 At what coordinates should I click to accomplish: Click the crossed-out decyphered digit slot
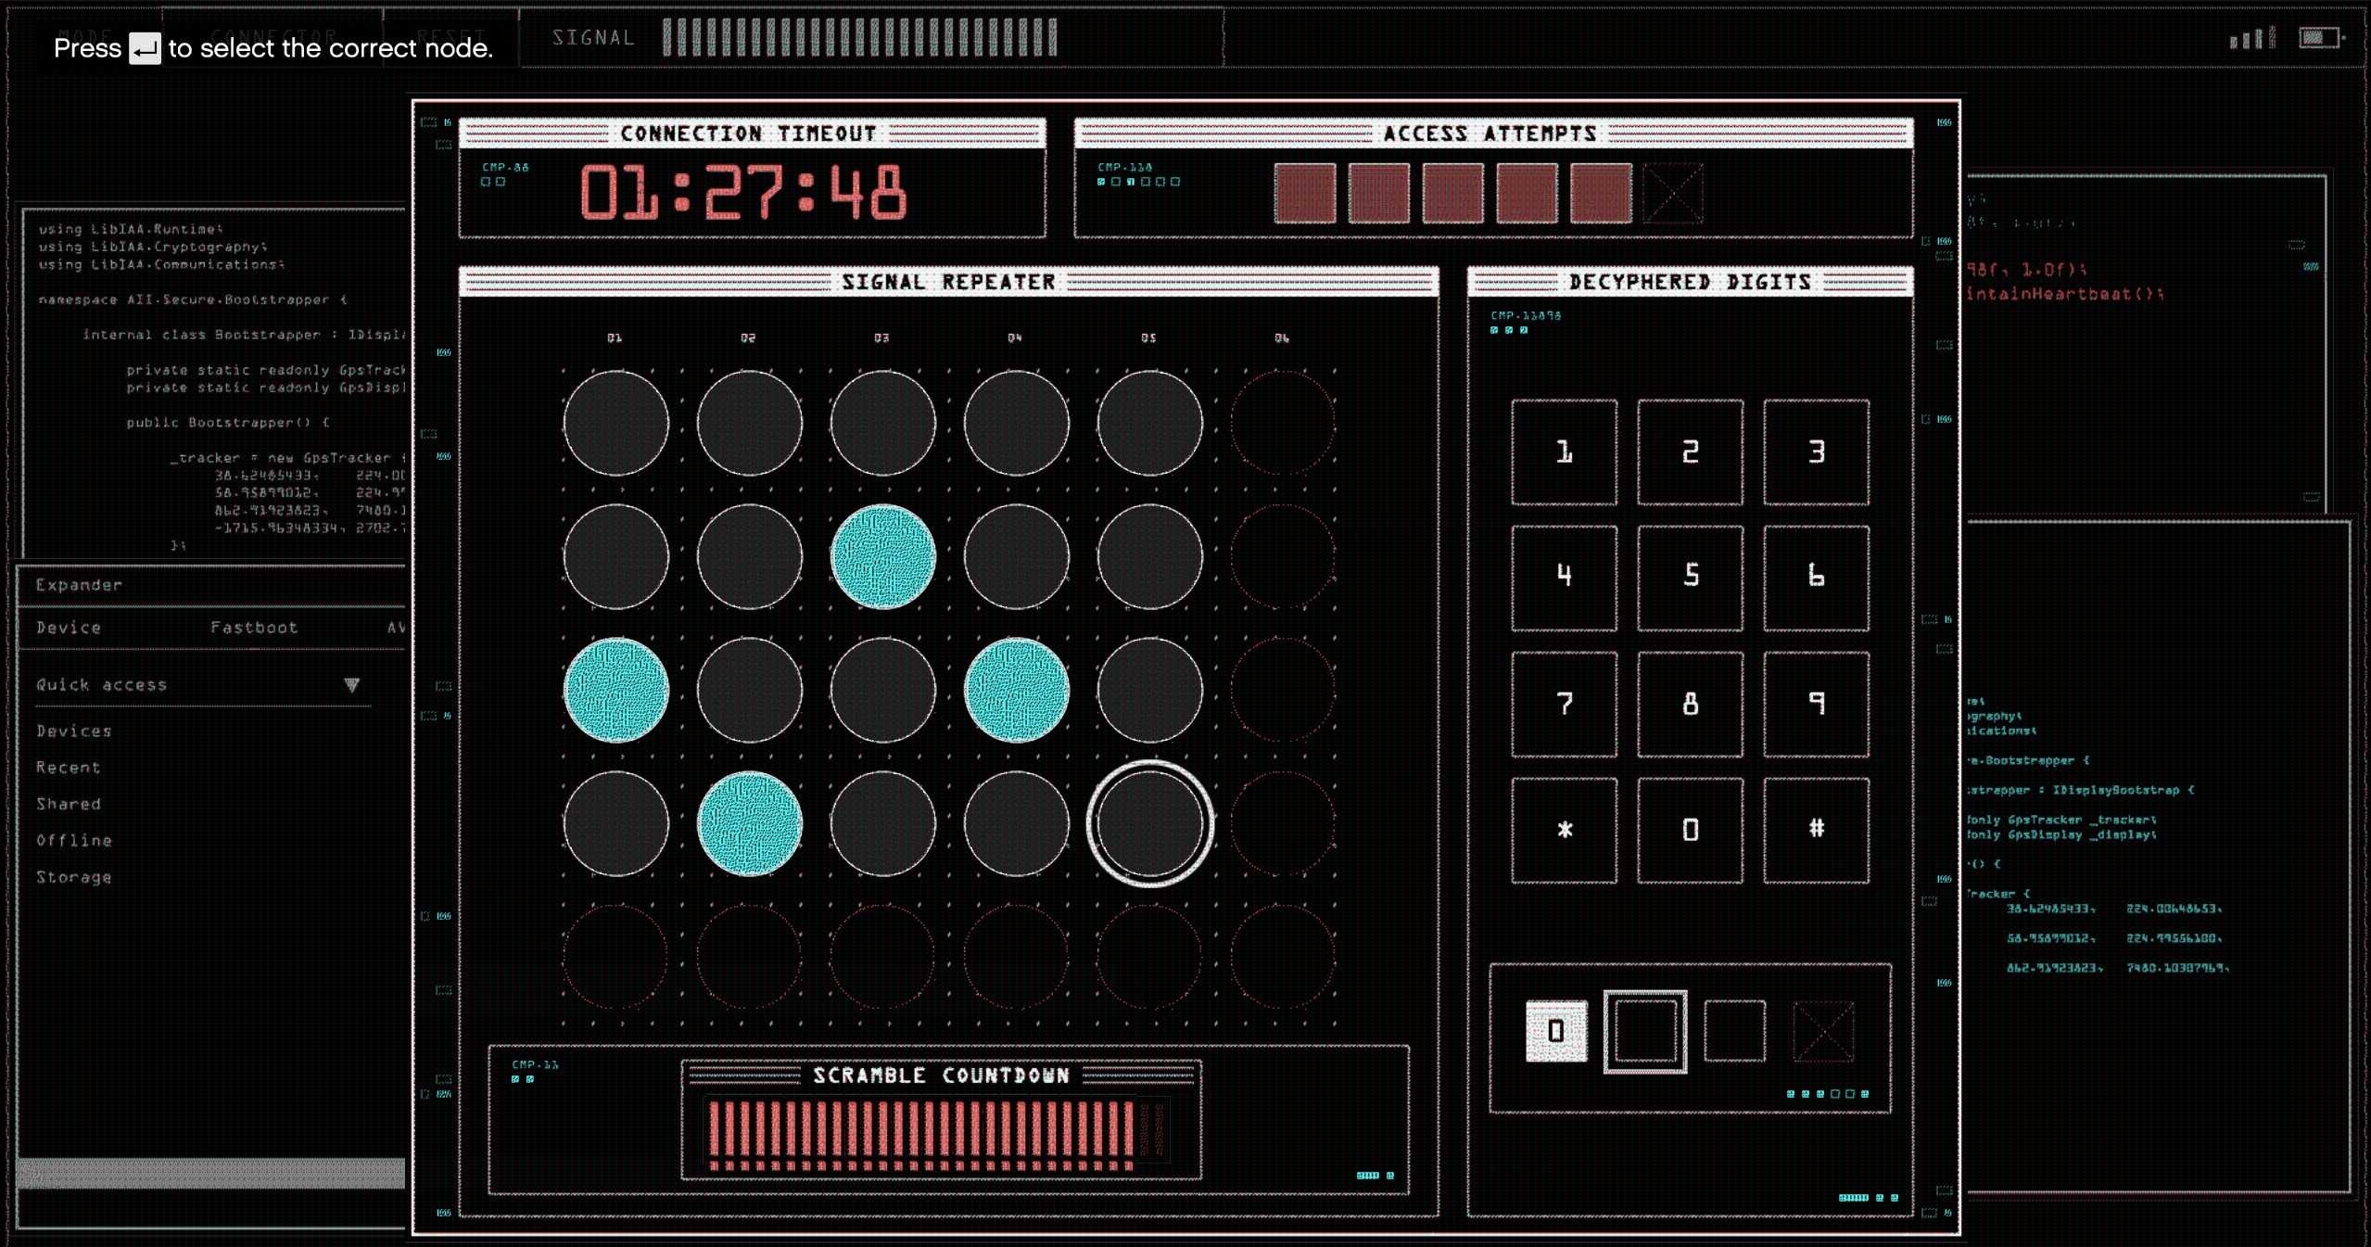[x=1823, y=1030]
